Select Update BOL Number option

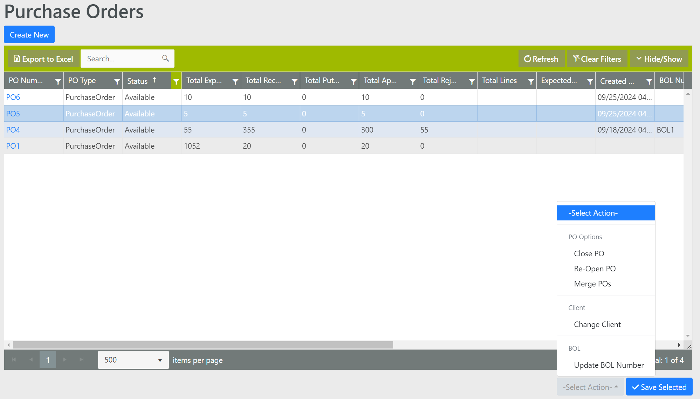(x=609, y=365)
